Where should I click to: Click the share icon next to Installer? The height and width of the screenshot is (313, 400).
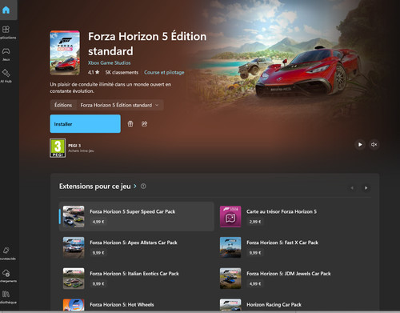144,124
